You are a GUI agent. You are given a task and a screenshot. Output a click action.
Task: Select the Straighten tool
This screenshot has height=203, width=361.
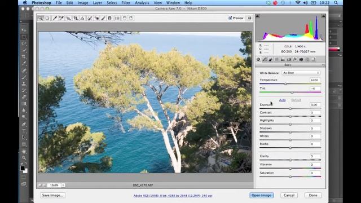click(82, 18)
